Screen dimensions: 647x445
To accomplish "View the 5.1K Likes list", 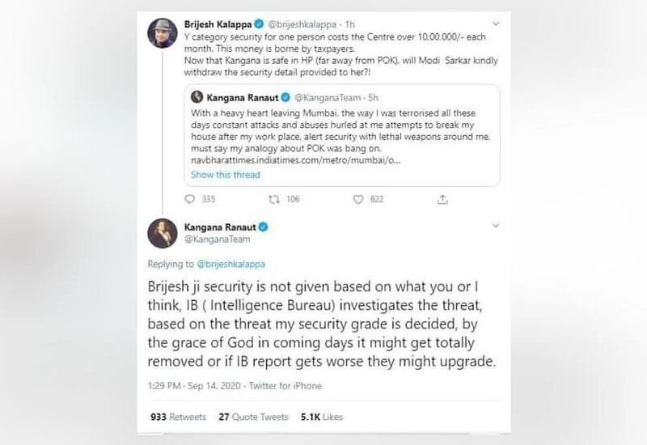I will tap(320, 417).
